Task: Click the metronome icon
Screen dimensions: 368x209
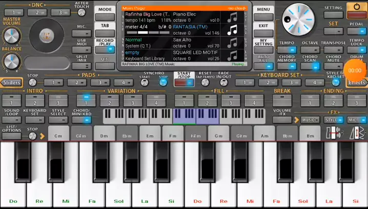Action: [x=357, y=134]
